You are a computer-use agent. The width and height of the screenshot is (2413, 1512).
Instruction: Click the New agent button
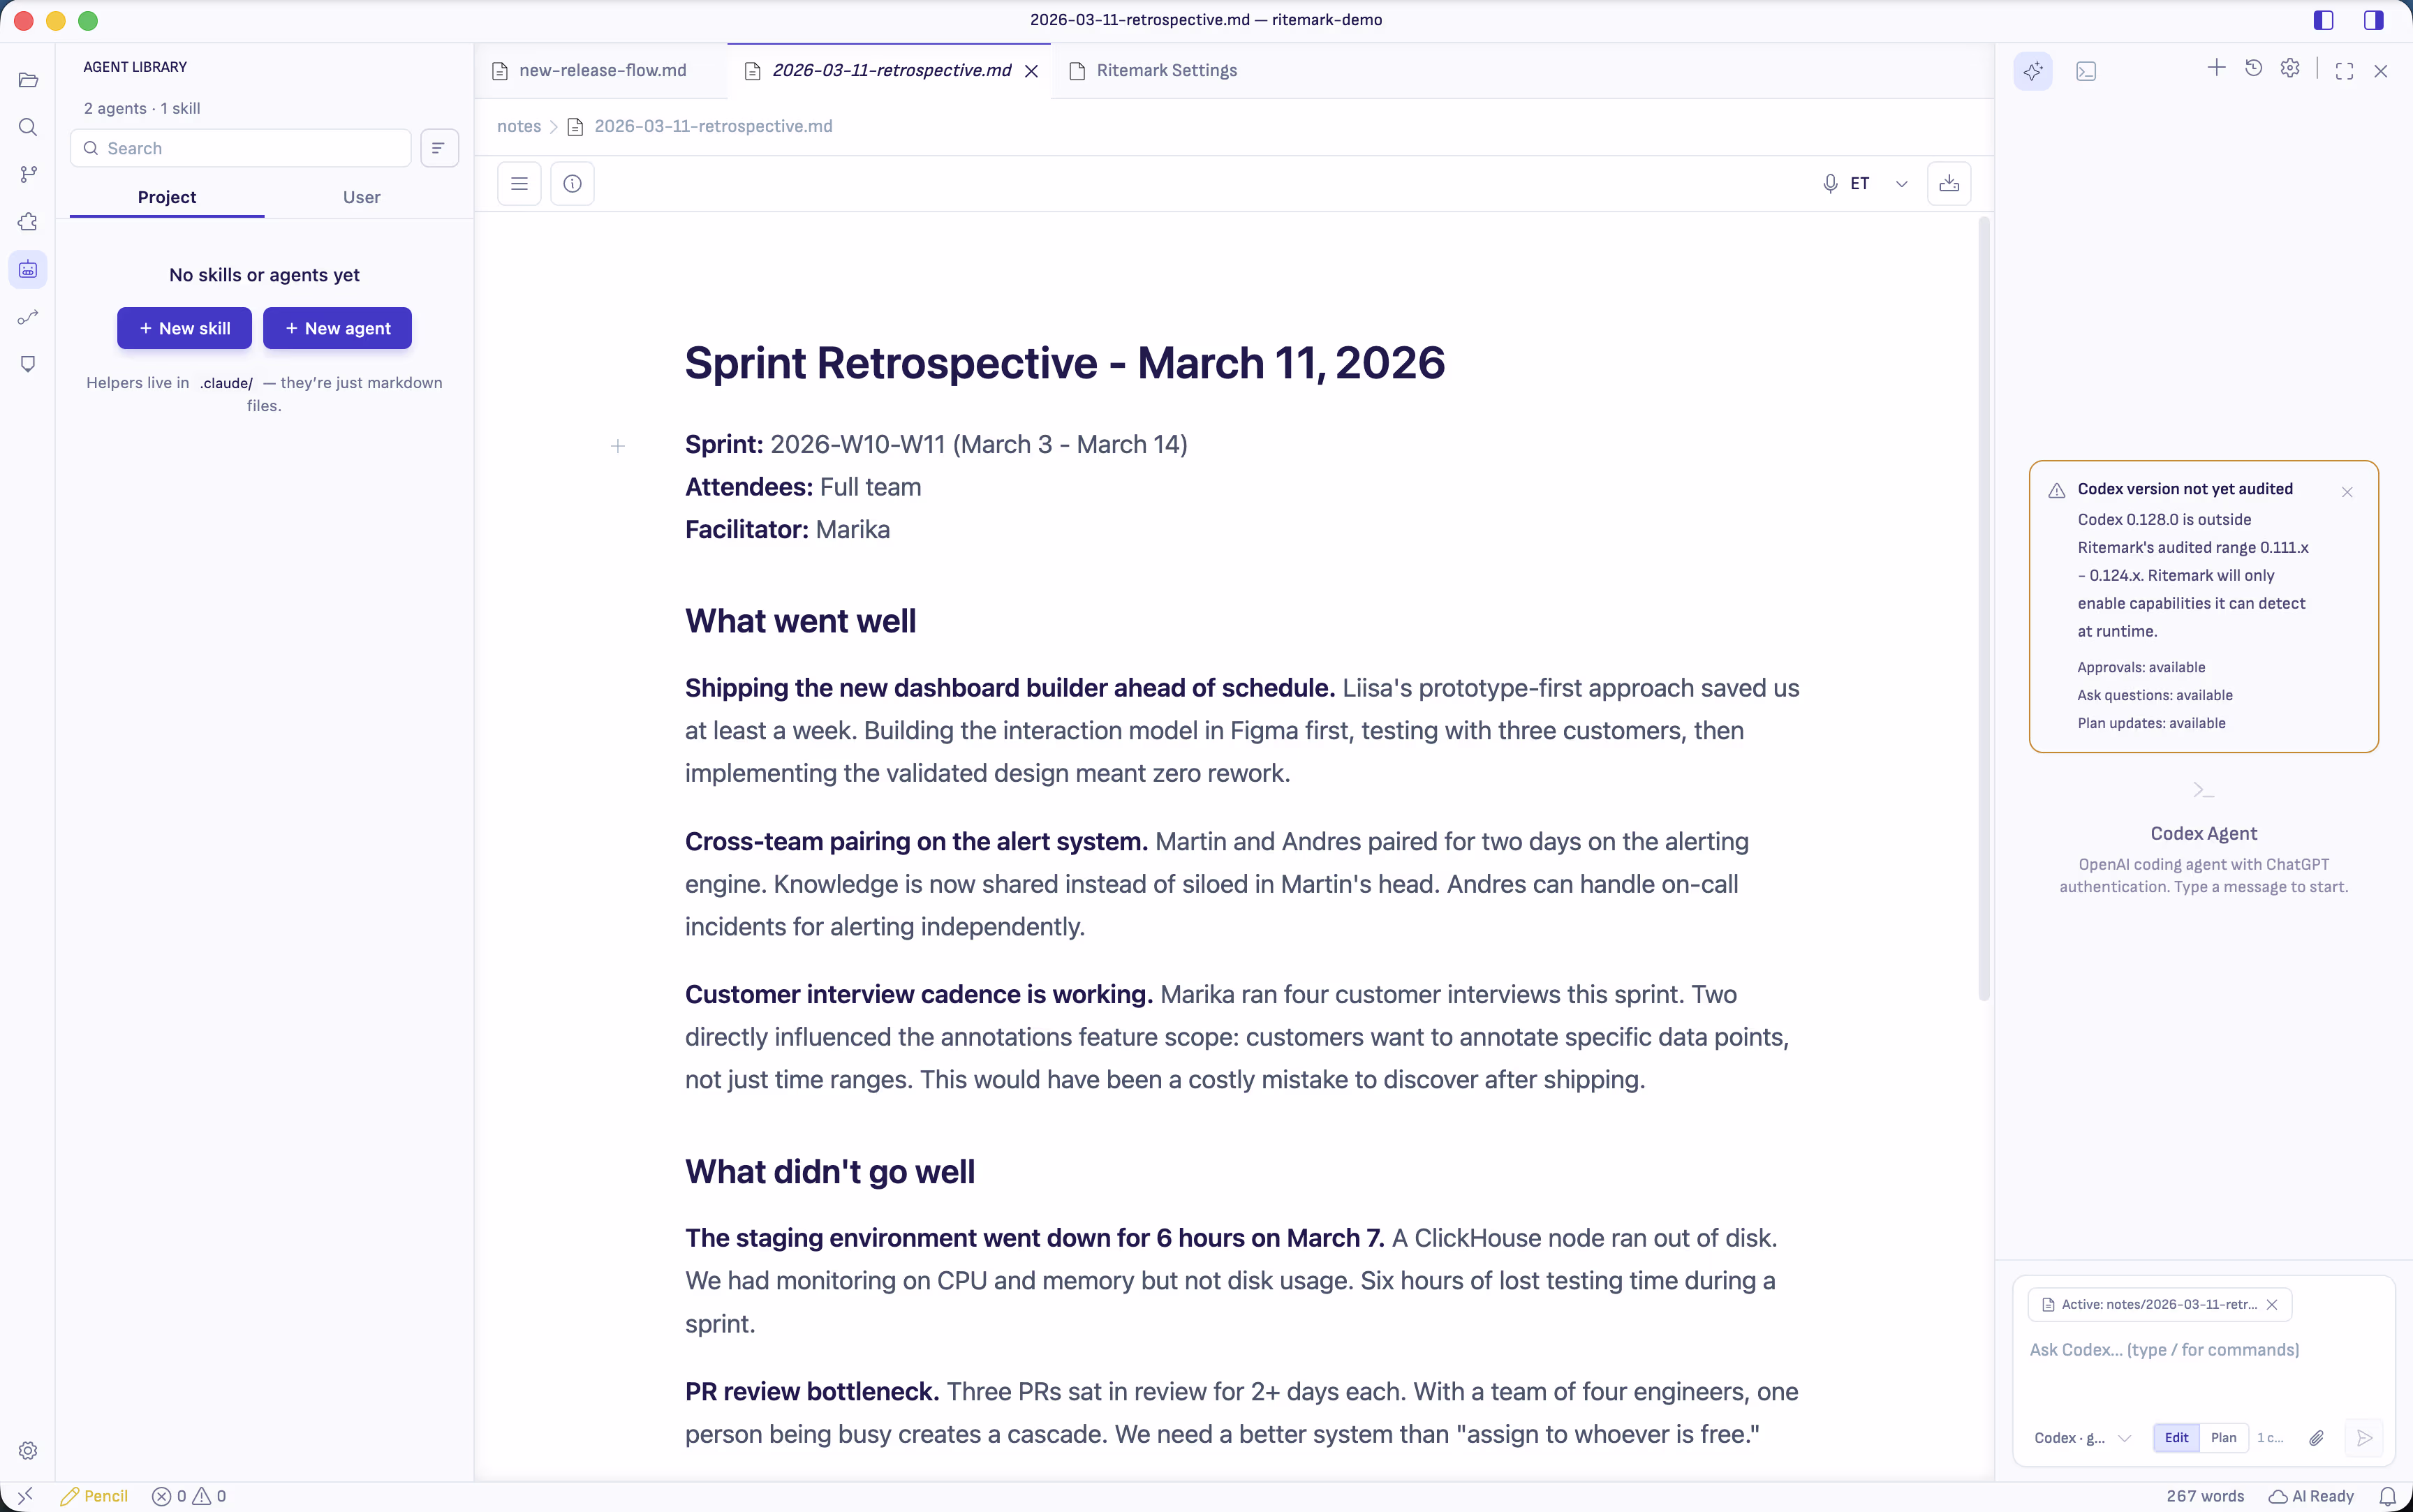(x=337, y=328)
